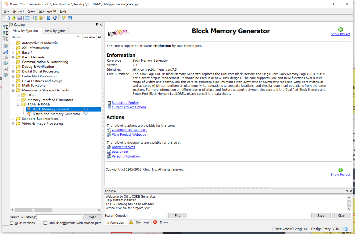This screenshot has height=234, width=355.
Task: Open the File menu
Action: (x=7, y=11)
